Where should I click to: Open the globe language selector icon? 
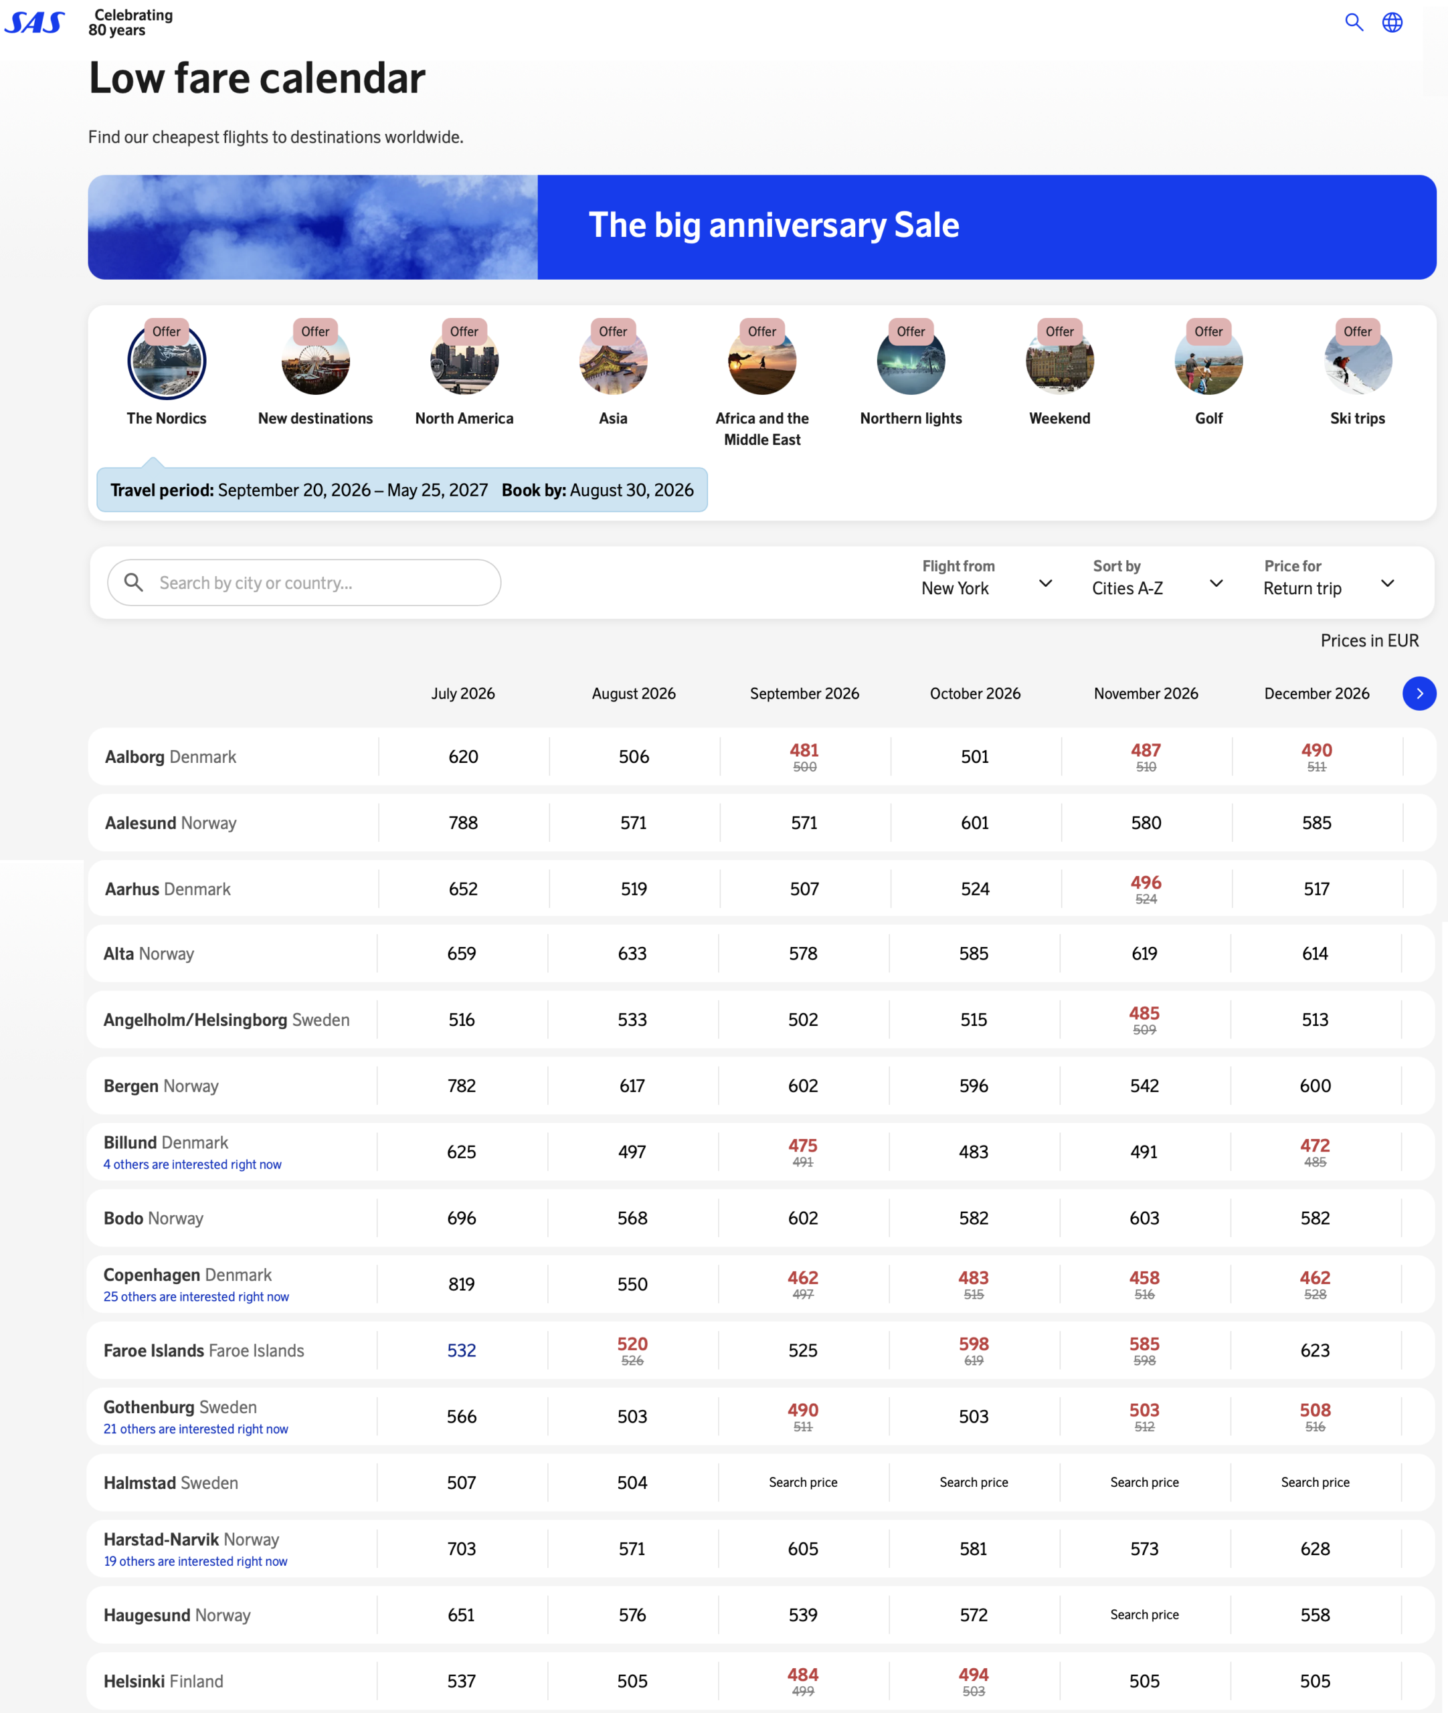click(x=1392, y=22)
